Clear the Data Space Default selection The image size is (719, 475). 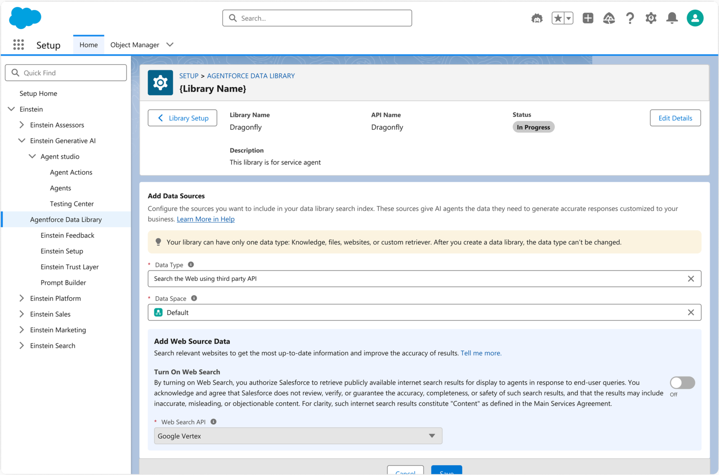691,312
